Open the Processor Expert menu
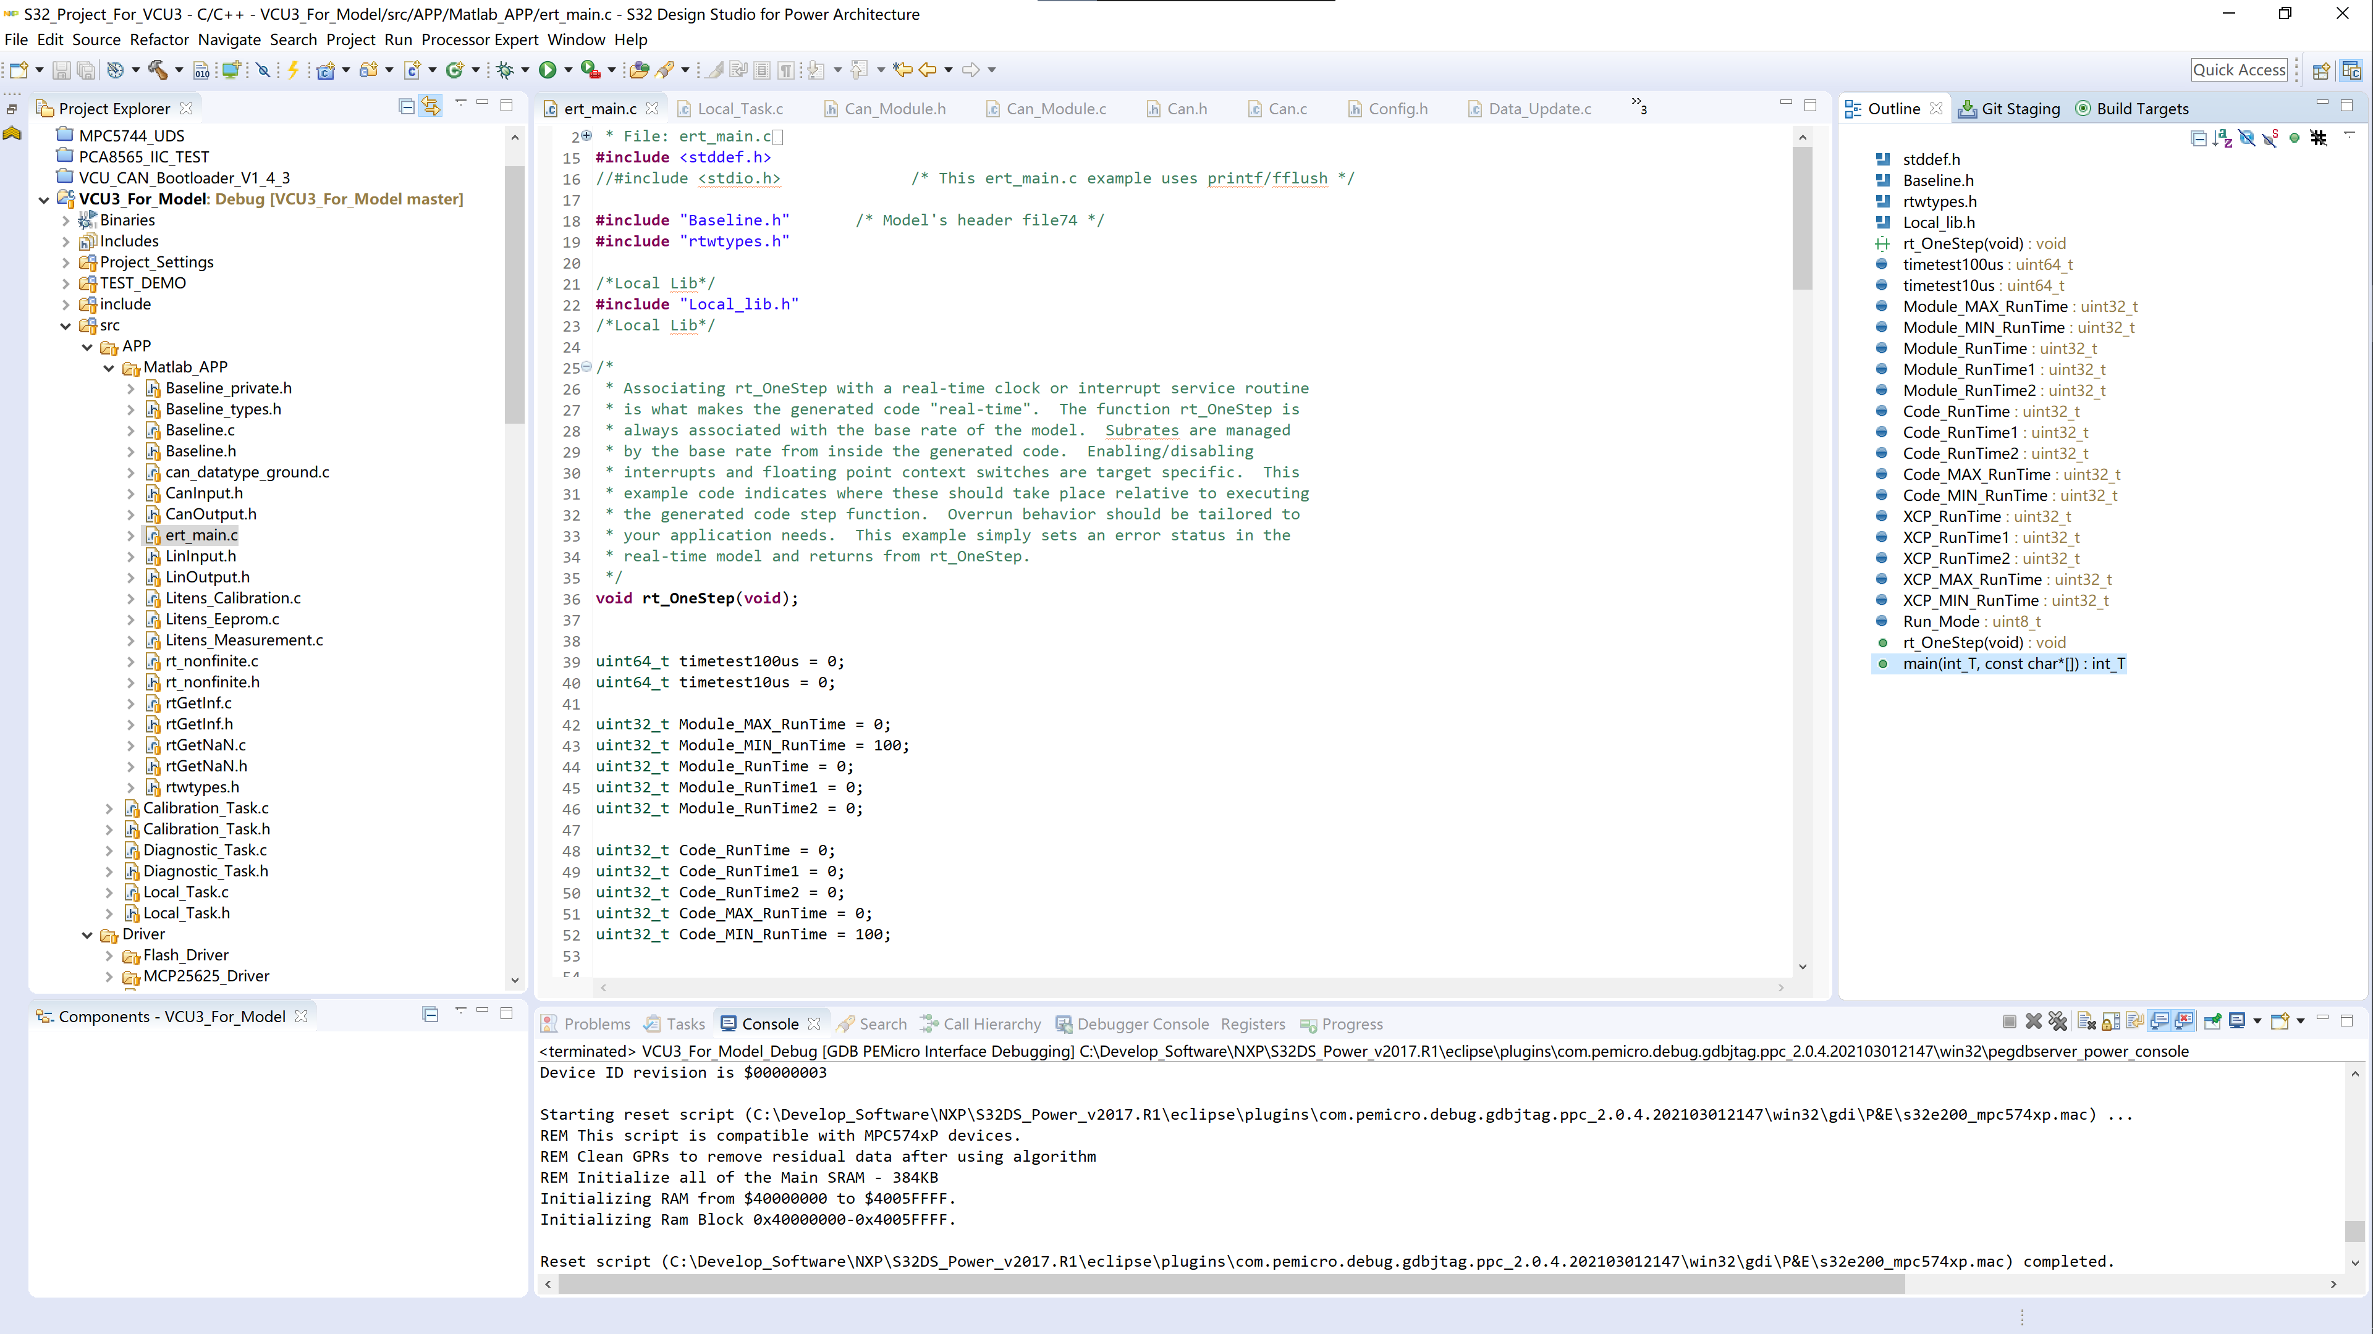Image resolution: width=2373 pixels, height=1334 pixels. pyautogui.click(x=480, y=40)
